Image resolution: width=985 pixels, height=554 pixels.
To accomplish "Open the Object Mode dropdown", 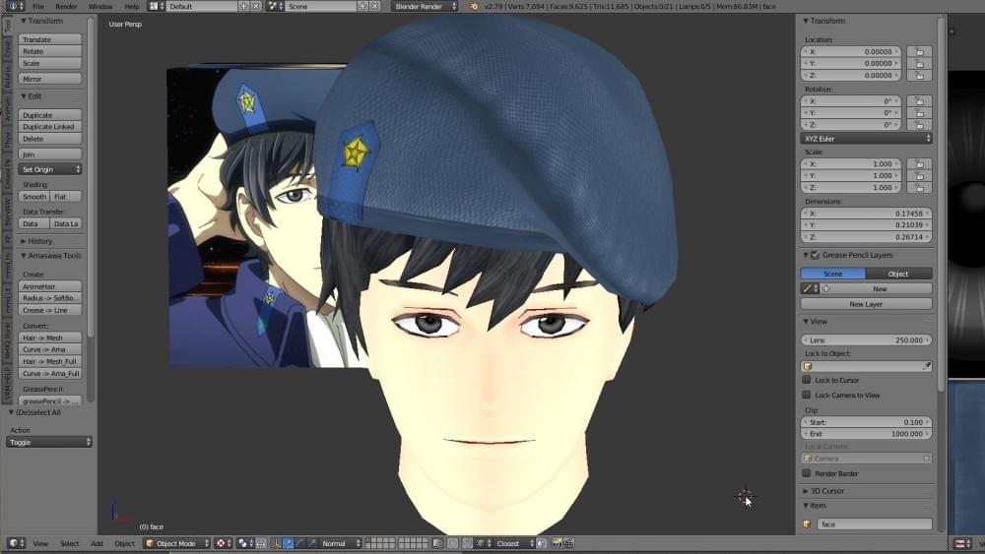I will (x=176, y=543).
